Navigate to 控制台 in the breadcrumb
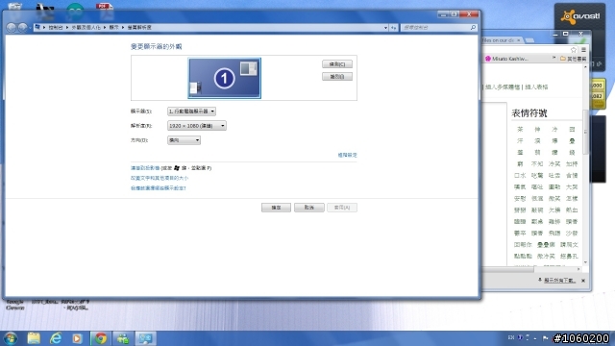 coord(56,28)
